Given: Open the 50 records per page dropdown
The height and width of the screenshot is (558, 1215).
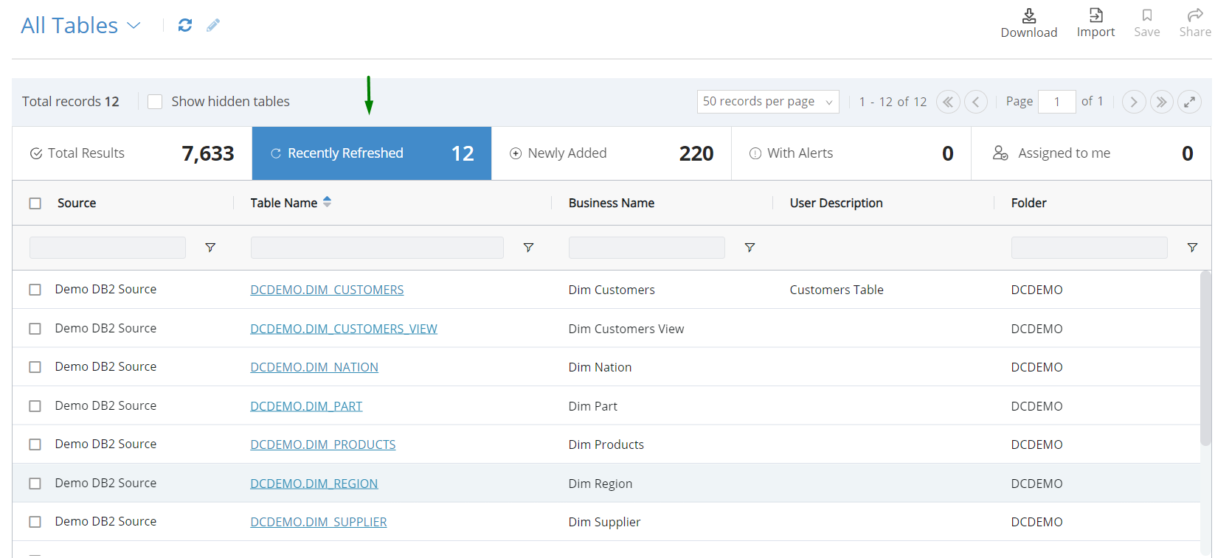Looking at the screenshot, I should click(x=768, y=102).
